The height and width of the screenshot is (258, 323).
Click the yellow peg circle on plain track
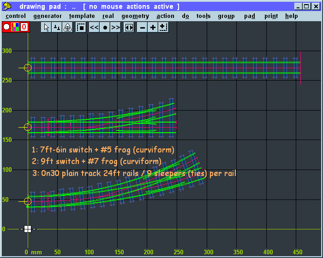click(x=28, y=68)
